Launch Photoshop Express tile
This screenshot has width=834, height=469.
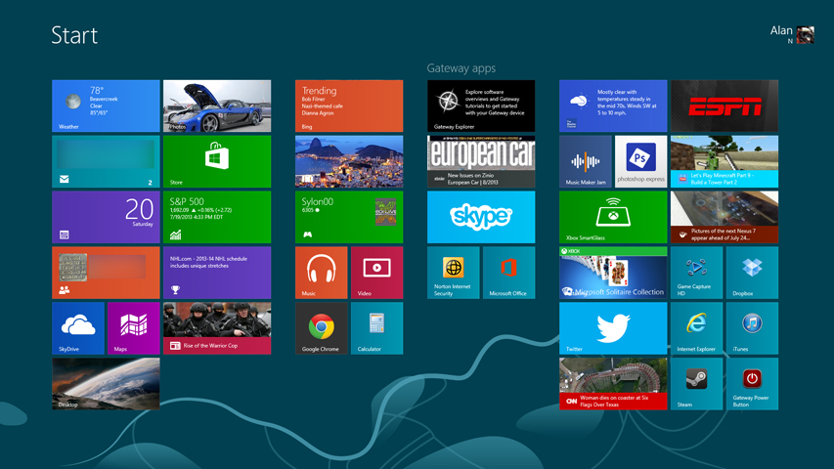tap(640, 161)
